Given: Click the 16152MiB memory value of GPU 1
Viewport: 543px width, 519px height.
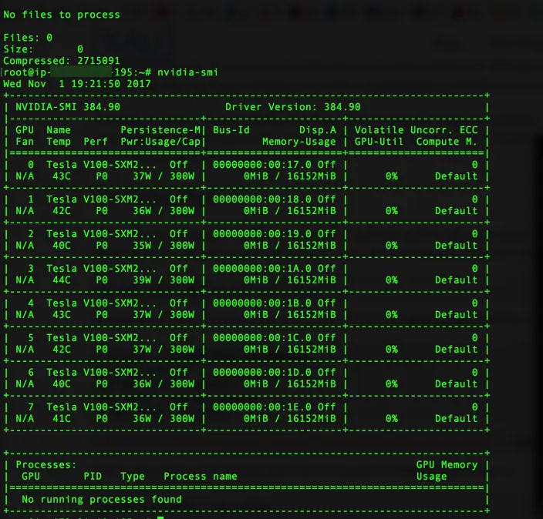Looking at the screenshot, I should [312, 210].
